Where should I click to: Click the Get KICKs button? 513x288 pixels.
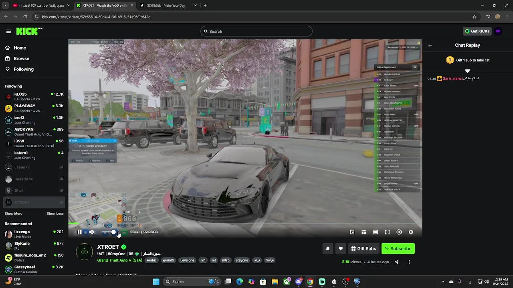(477, 31)
